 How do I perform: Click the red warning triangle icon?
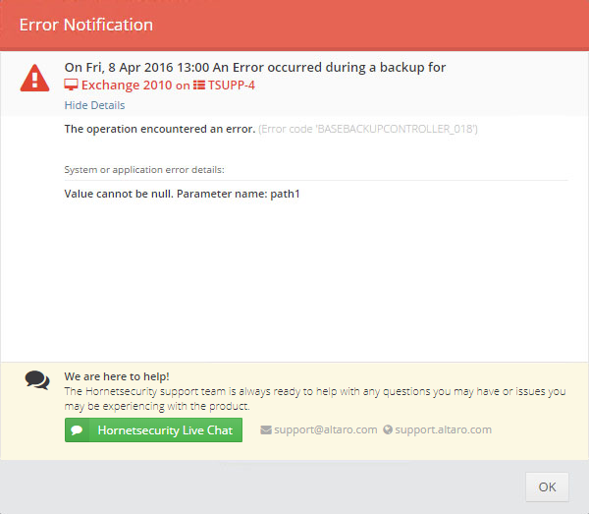tap(34, 78)
